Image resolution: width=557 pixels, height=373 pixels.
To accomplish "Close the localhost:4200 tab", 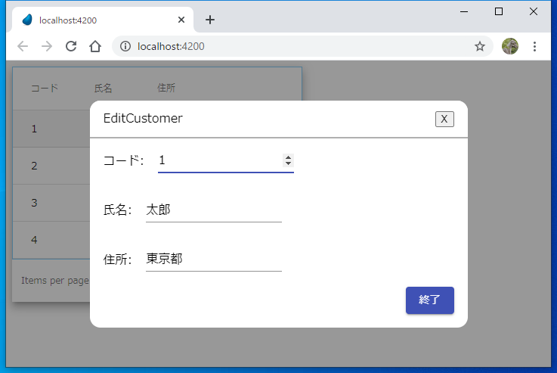I will click(x=181, y=20).
